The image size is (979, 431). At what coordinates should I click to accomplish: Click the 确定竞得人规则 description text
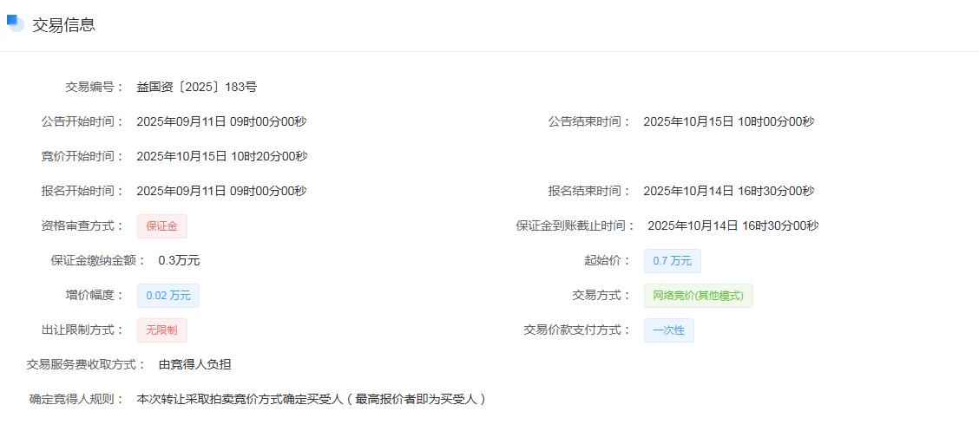[312, 399]
